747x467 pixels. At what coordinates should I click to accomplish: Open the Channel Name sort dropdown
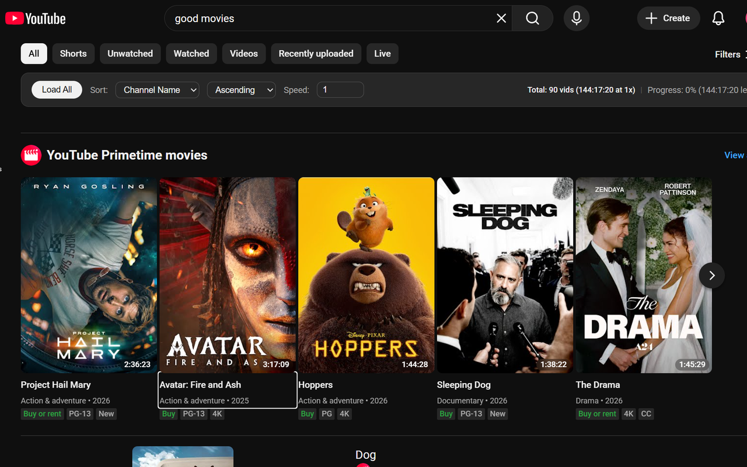pos(158,90)
